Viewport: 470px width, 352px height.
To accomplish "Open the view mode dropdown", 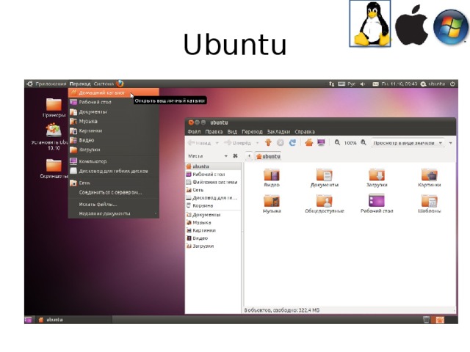I will click(408, 143).
